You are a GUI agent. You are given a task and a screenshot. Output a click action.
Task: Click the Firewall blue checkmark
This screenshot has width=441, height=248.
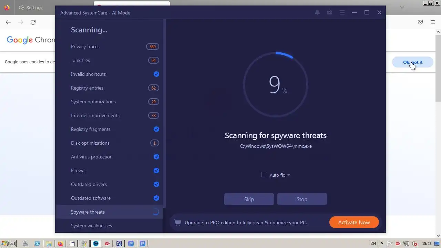(x=156, y=170)
